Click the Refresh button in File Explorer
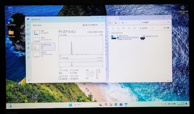194x114 pixels. (110, 23)
